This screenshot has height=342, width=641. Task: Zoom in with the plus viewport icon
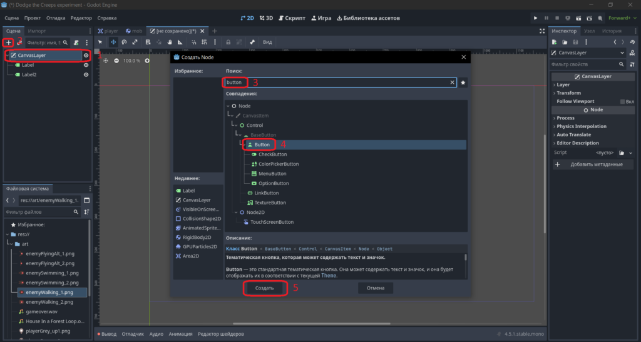pos(147,61)
